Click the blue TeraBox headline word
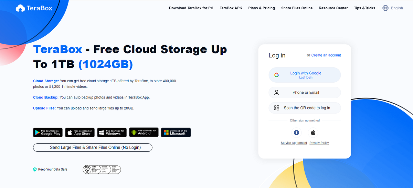The width and height of the screenshot is (413, 188). click(x=58, y=49)
